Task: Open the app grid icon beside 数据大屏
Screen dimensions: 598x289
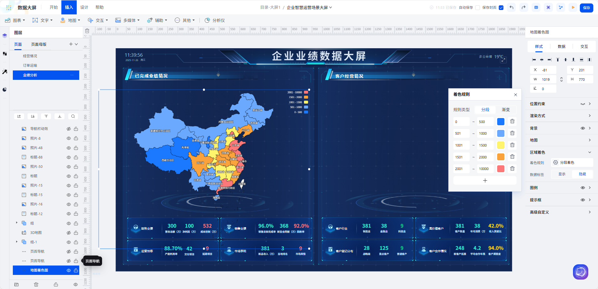Action: (x=9, y=8)
